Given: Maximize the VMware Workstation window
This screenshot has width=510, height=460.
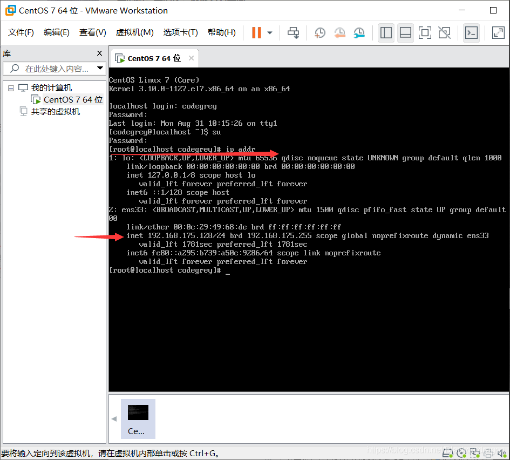Looking at the screenshot, I should [493, 10].
